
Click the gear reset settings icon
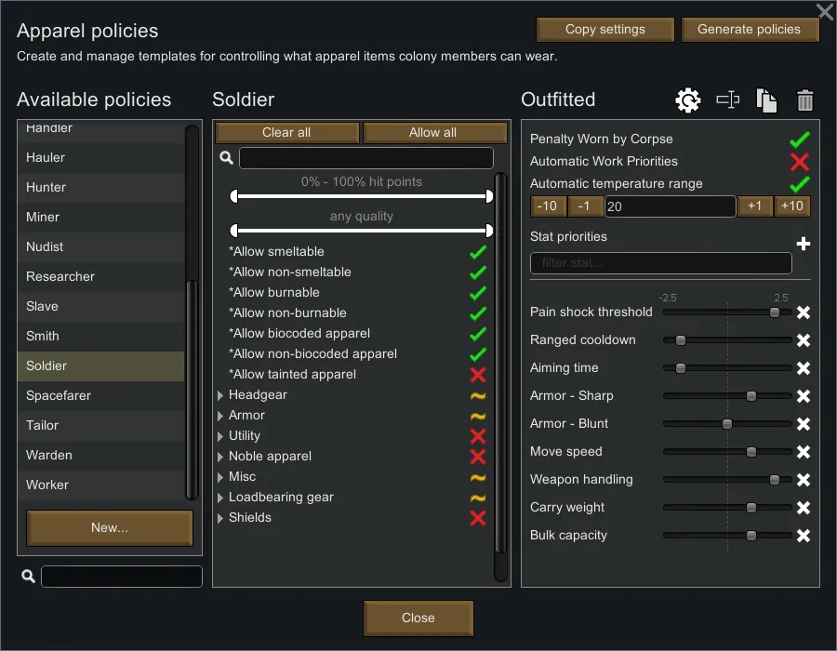(688, 100)
